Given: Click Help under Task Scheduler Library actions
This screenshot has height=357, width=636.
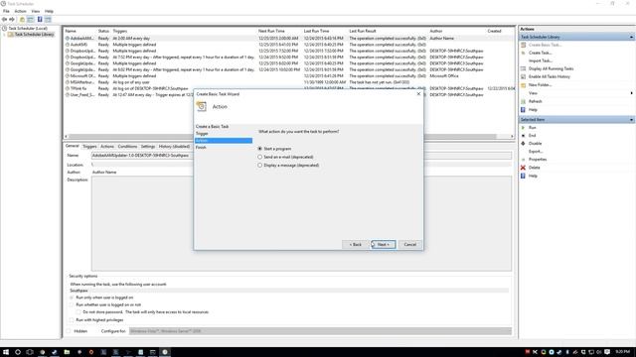Looking at the screenshot, I should tap(533, 110).
